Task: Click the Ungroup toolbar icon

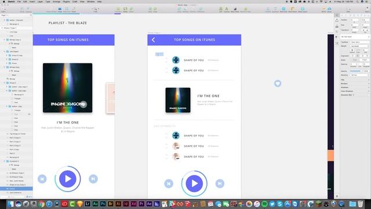Action: (x=28, y=9)
